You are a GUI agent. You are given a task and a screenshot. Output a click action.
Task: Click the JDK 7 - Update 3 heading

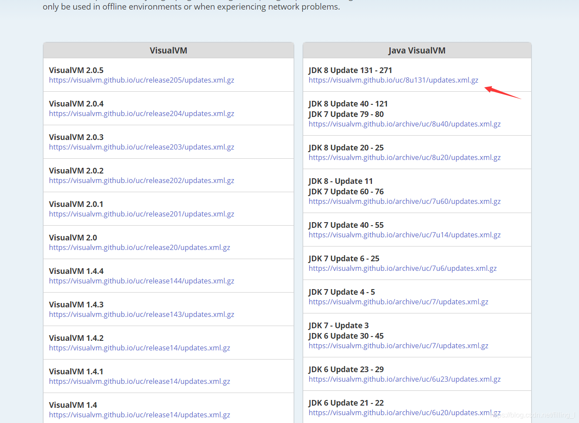coord(338,325)
